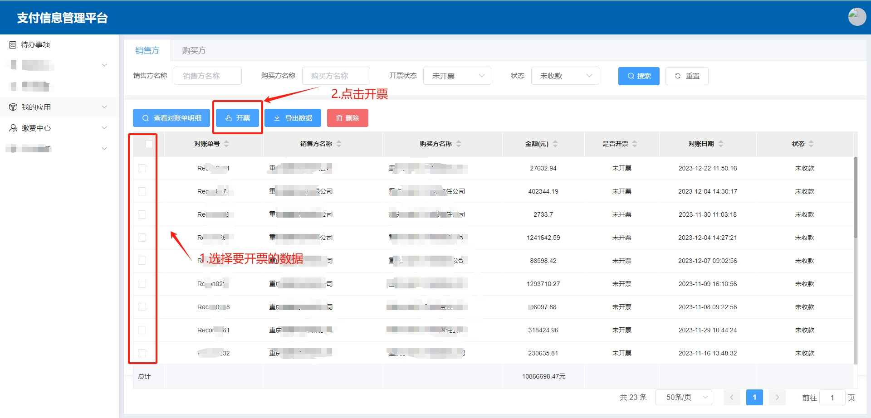
Task: Sort by 金额(元) column sort icon
Action: [555, 144]
